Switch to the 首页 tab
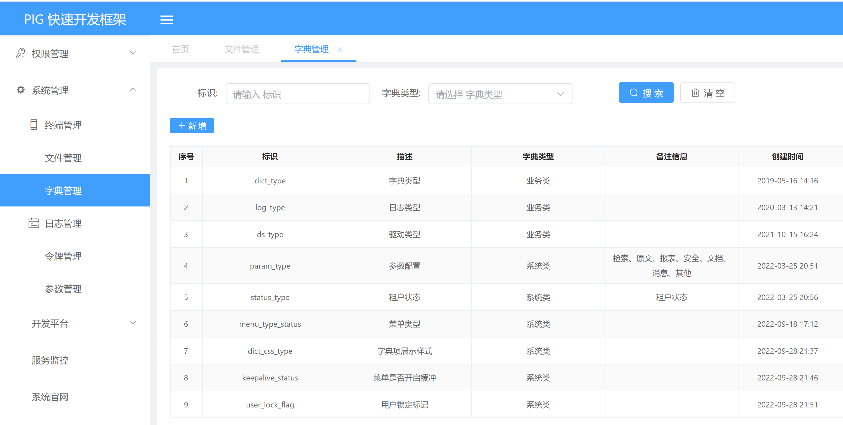Image resolution: width=843 pixels, height=425 pixels. click(x=180, y=50)
